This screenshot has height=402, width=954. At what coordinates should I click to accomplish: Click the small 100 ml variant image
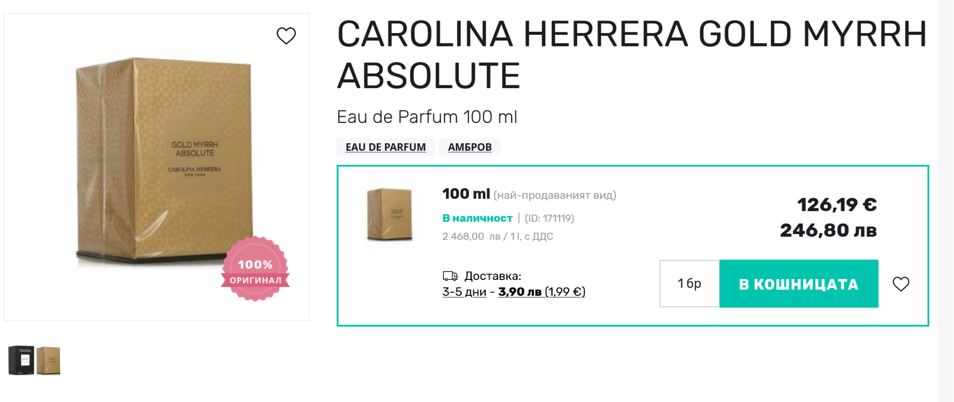pos(389,214)
